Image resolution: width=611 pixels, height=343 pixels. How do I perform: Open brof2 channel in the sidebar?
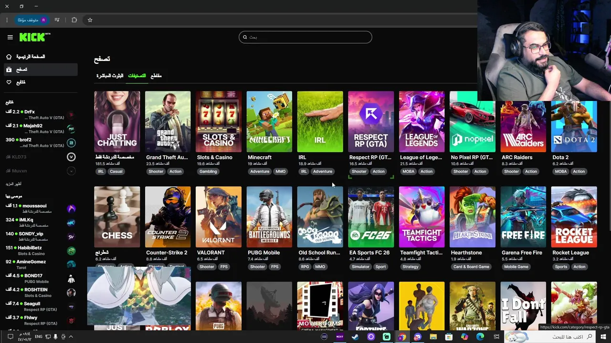pyautogui.click(x=41, y=142)
